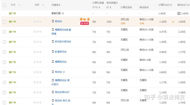
Task: Click the phone icon before 卧室梳妆台
Action: 53,52
